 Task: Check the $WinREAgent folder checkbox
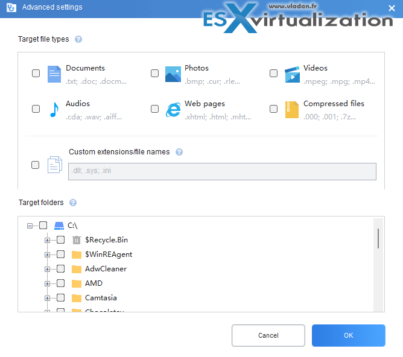[x=61, y=254]
